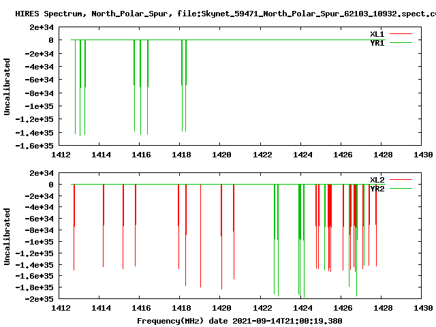The image size is (436, 327).
Task: Click the green YR1 legend line sample
Action: tap(401, 42)
